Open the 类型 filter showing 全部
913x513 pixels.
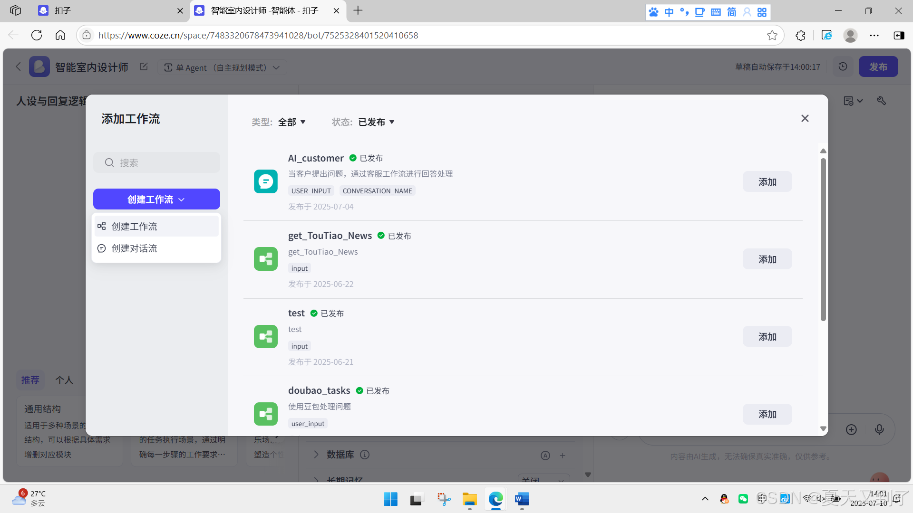point(291,122)
